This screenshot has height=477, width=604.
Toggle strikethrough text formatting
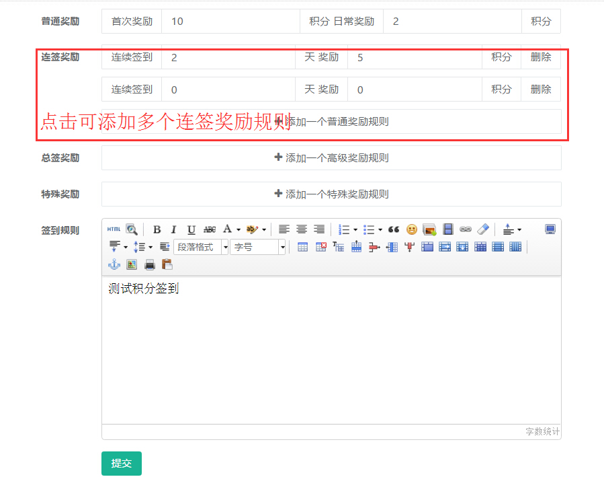pos(210,229)
